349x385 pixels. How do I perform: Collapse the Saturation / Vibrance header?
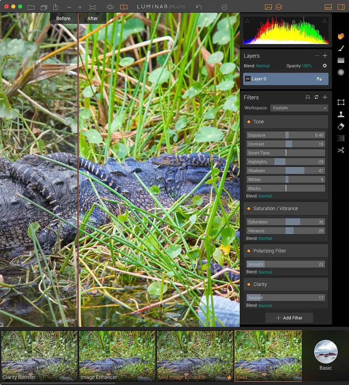(286, 208)
